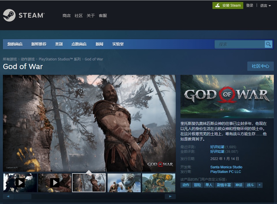Open publisher PlayStation PC LLC link
This screenshot has width=277, height=204.
click(x=226, y=172)
